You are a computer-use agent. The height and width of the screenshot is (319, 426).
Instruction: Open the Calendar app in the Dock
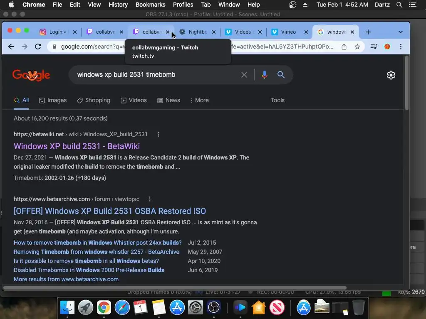141,308
